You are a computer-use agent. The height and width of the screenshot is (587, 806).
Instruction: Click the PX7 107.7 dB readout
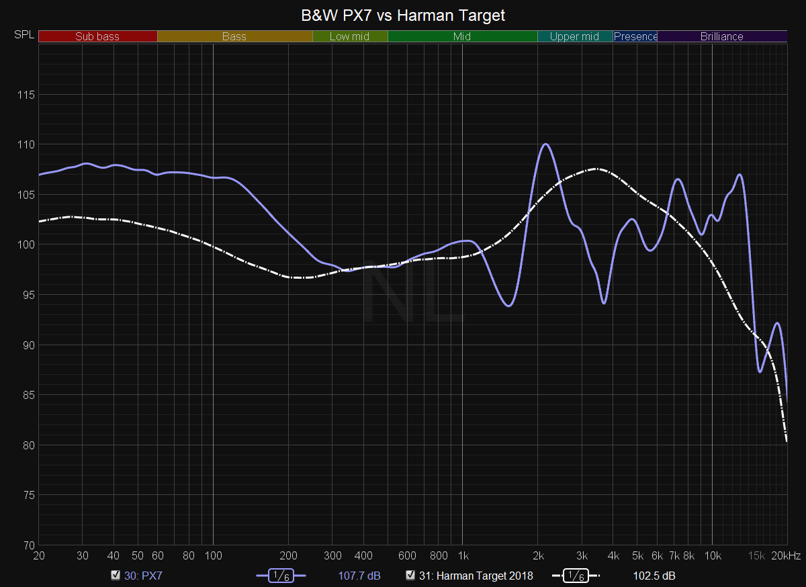pos(360,576)
